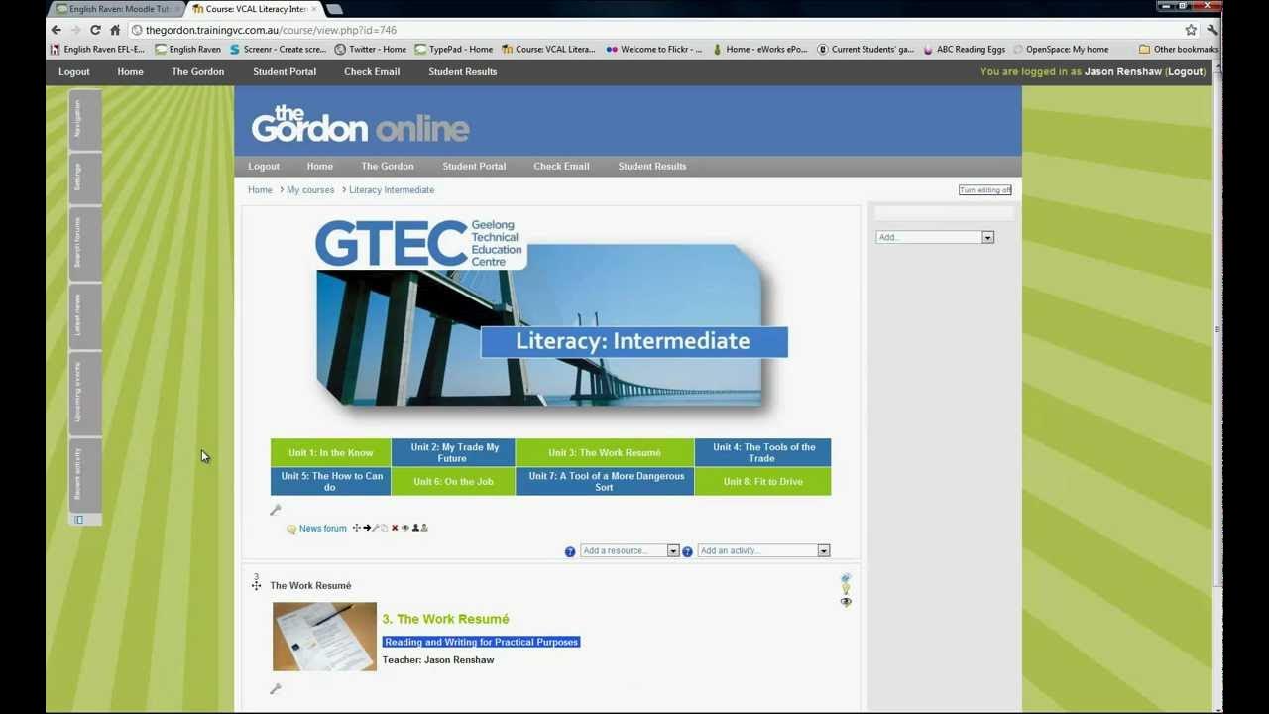Viewport: 1269px width, 714px height.
Task: Hide The Work Resumé section eye icon
Action: [846, 602]
